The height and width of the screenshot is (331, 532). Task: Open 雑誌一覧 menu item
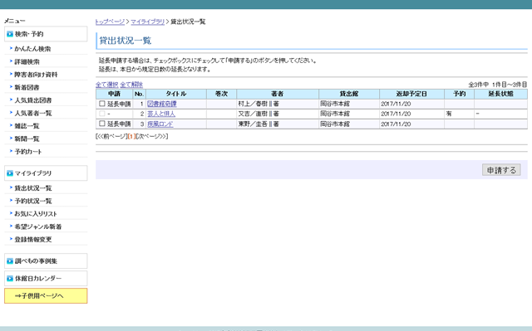coord(27,126)
